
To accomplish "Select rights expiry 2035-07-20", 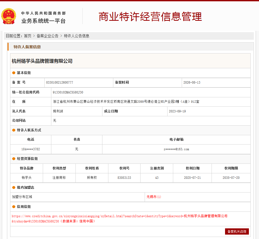I will pyautogui.click(x=231, y=178).
